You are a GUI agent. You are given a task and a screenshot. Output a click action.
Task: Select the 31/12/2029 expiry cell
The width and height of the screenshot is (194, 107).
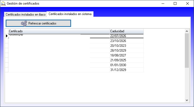pos(126,70)
